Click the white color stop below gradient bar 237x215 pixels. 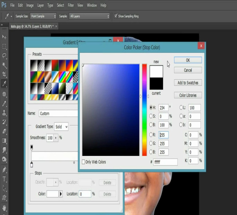(x=32, y=164)
